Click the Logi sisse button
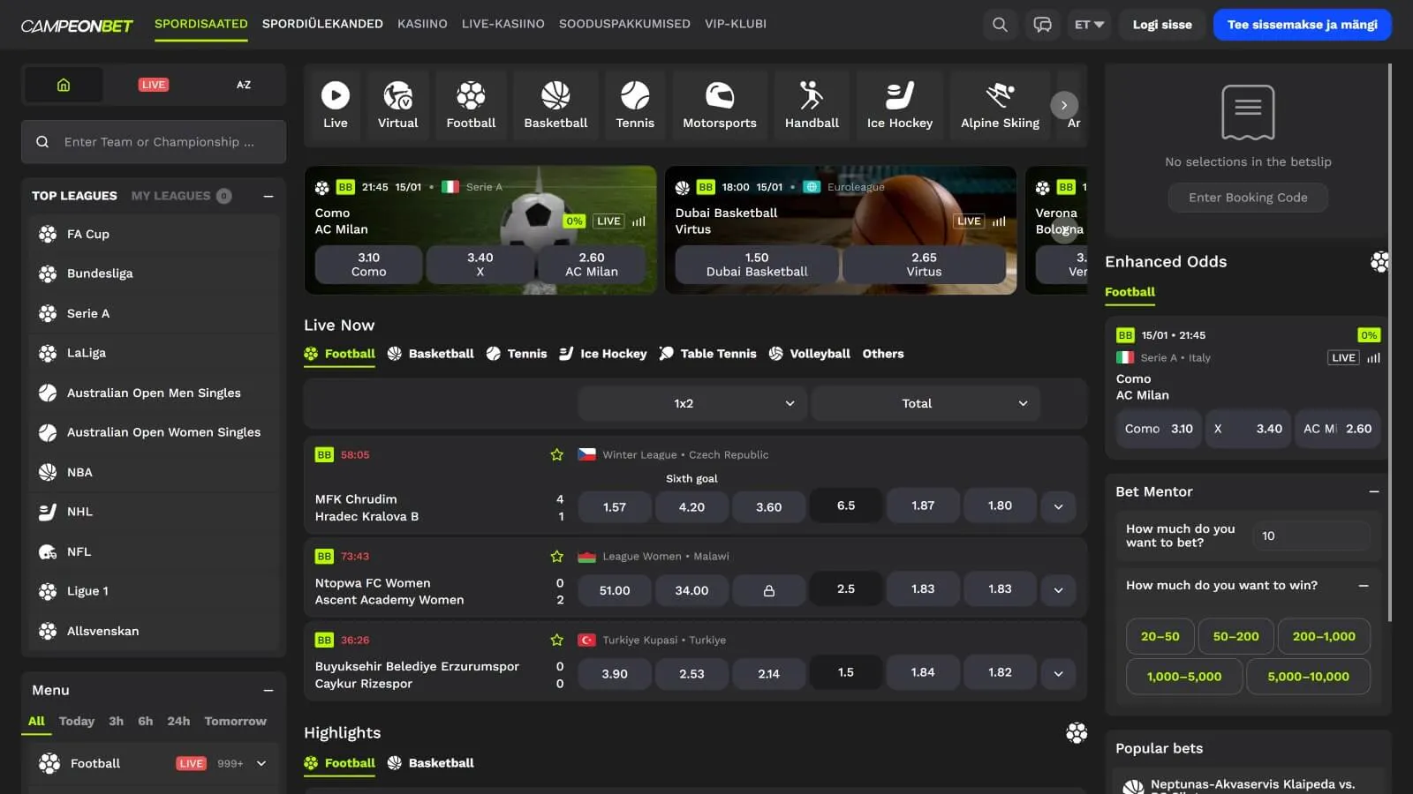 pyautogui.click(x=1162, y=25)
